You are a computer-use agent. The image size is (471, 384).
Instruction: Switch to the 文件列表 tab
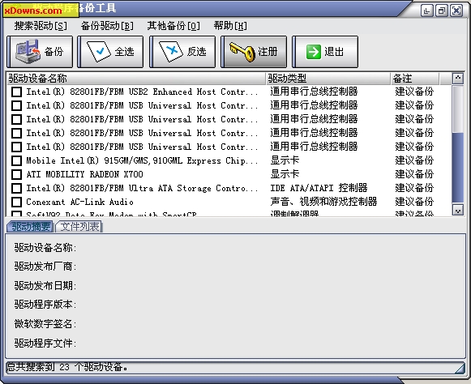click(79, 227)
